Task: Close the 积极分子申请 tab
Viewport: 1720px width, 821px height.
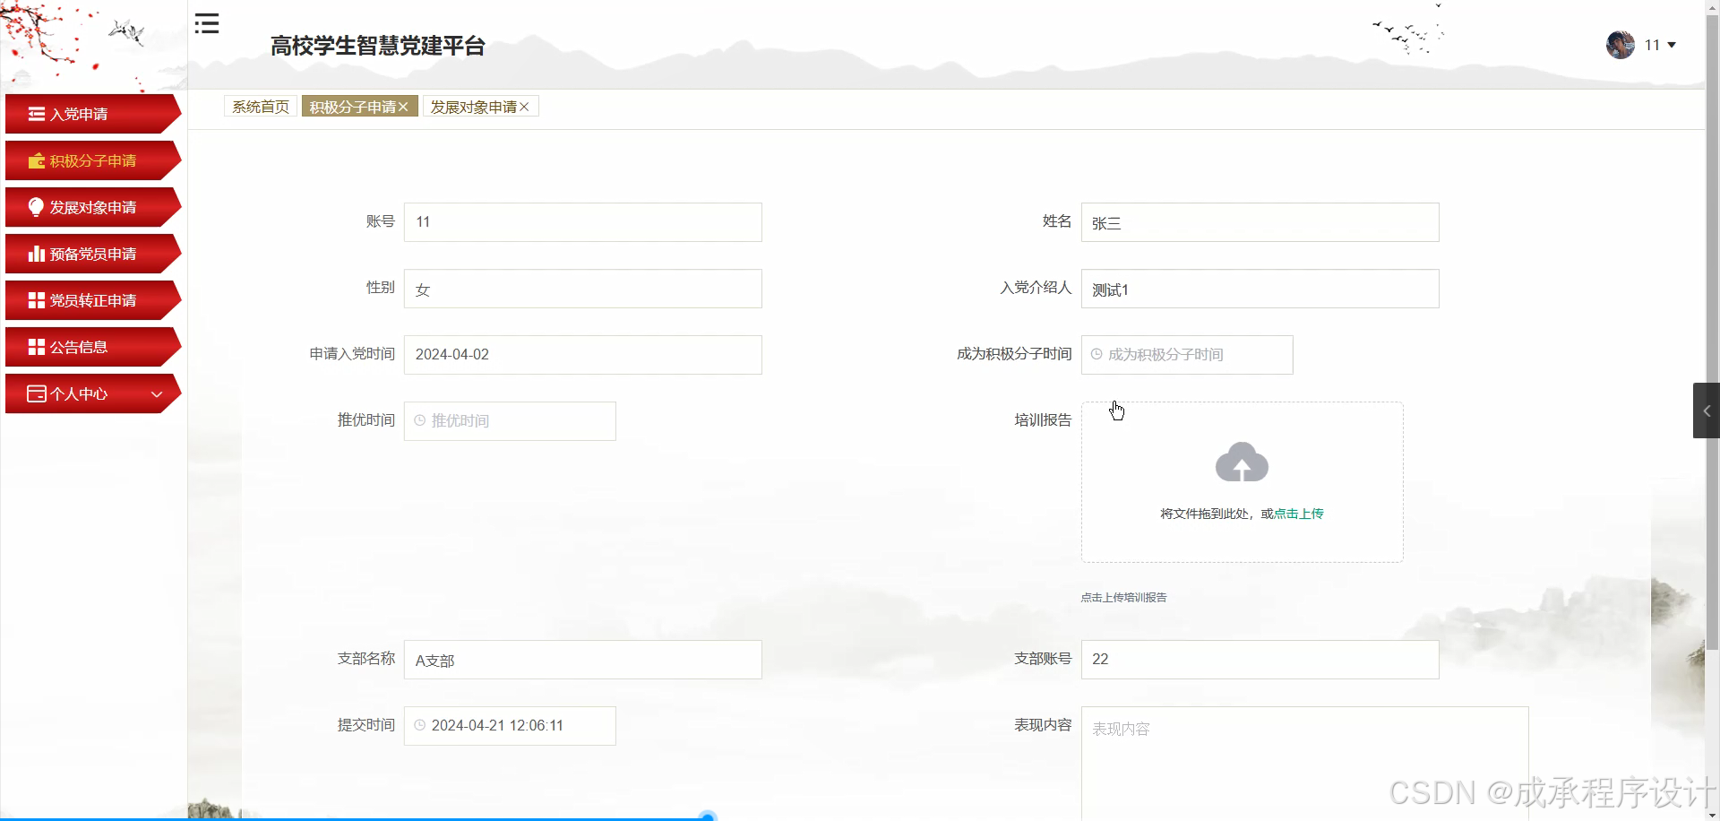Action: 403,107
